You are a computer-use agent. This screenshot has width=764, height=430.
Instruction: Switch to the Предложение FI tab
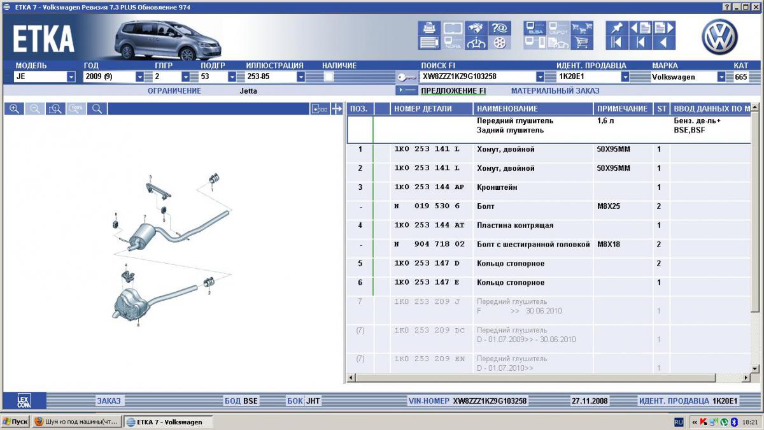pyautogui.click(x=453, y=91)
